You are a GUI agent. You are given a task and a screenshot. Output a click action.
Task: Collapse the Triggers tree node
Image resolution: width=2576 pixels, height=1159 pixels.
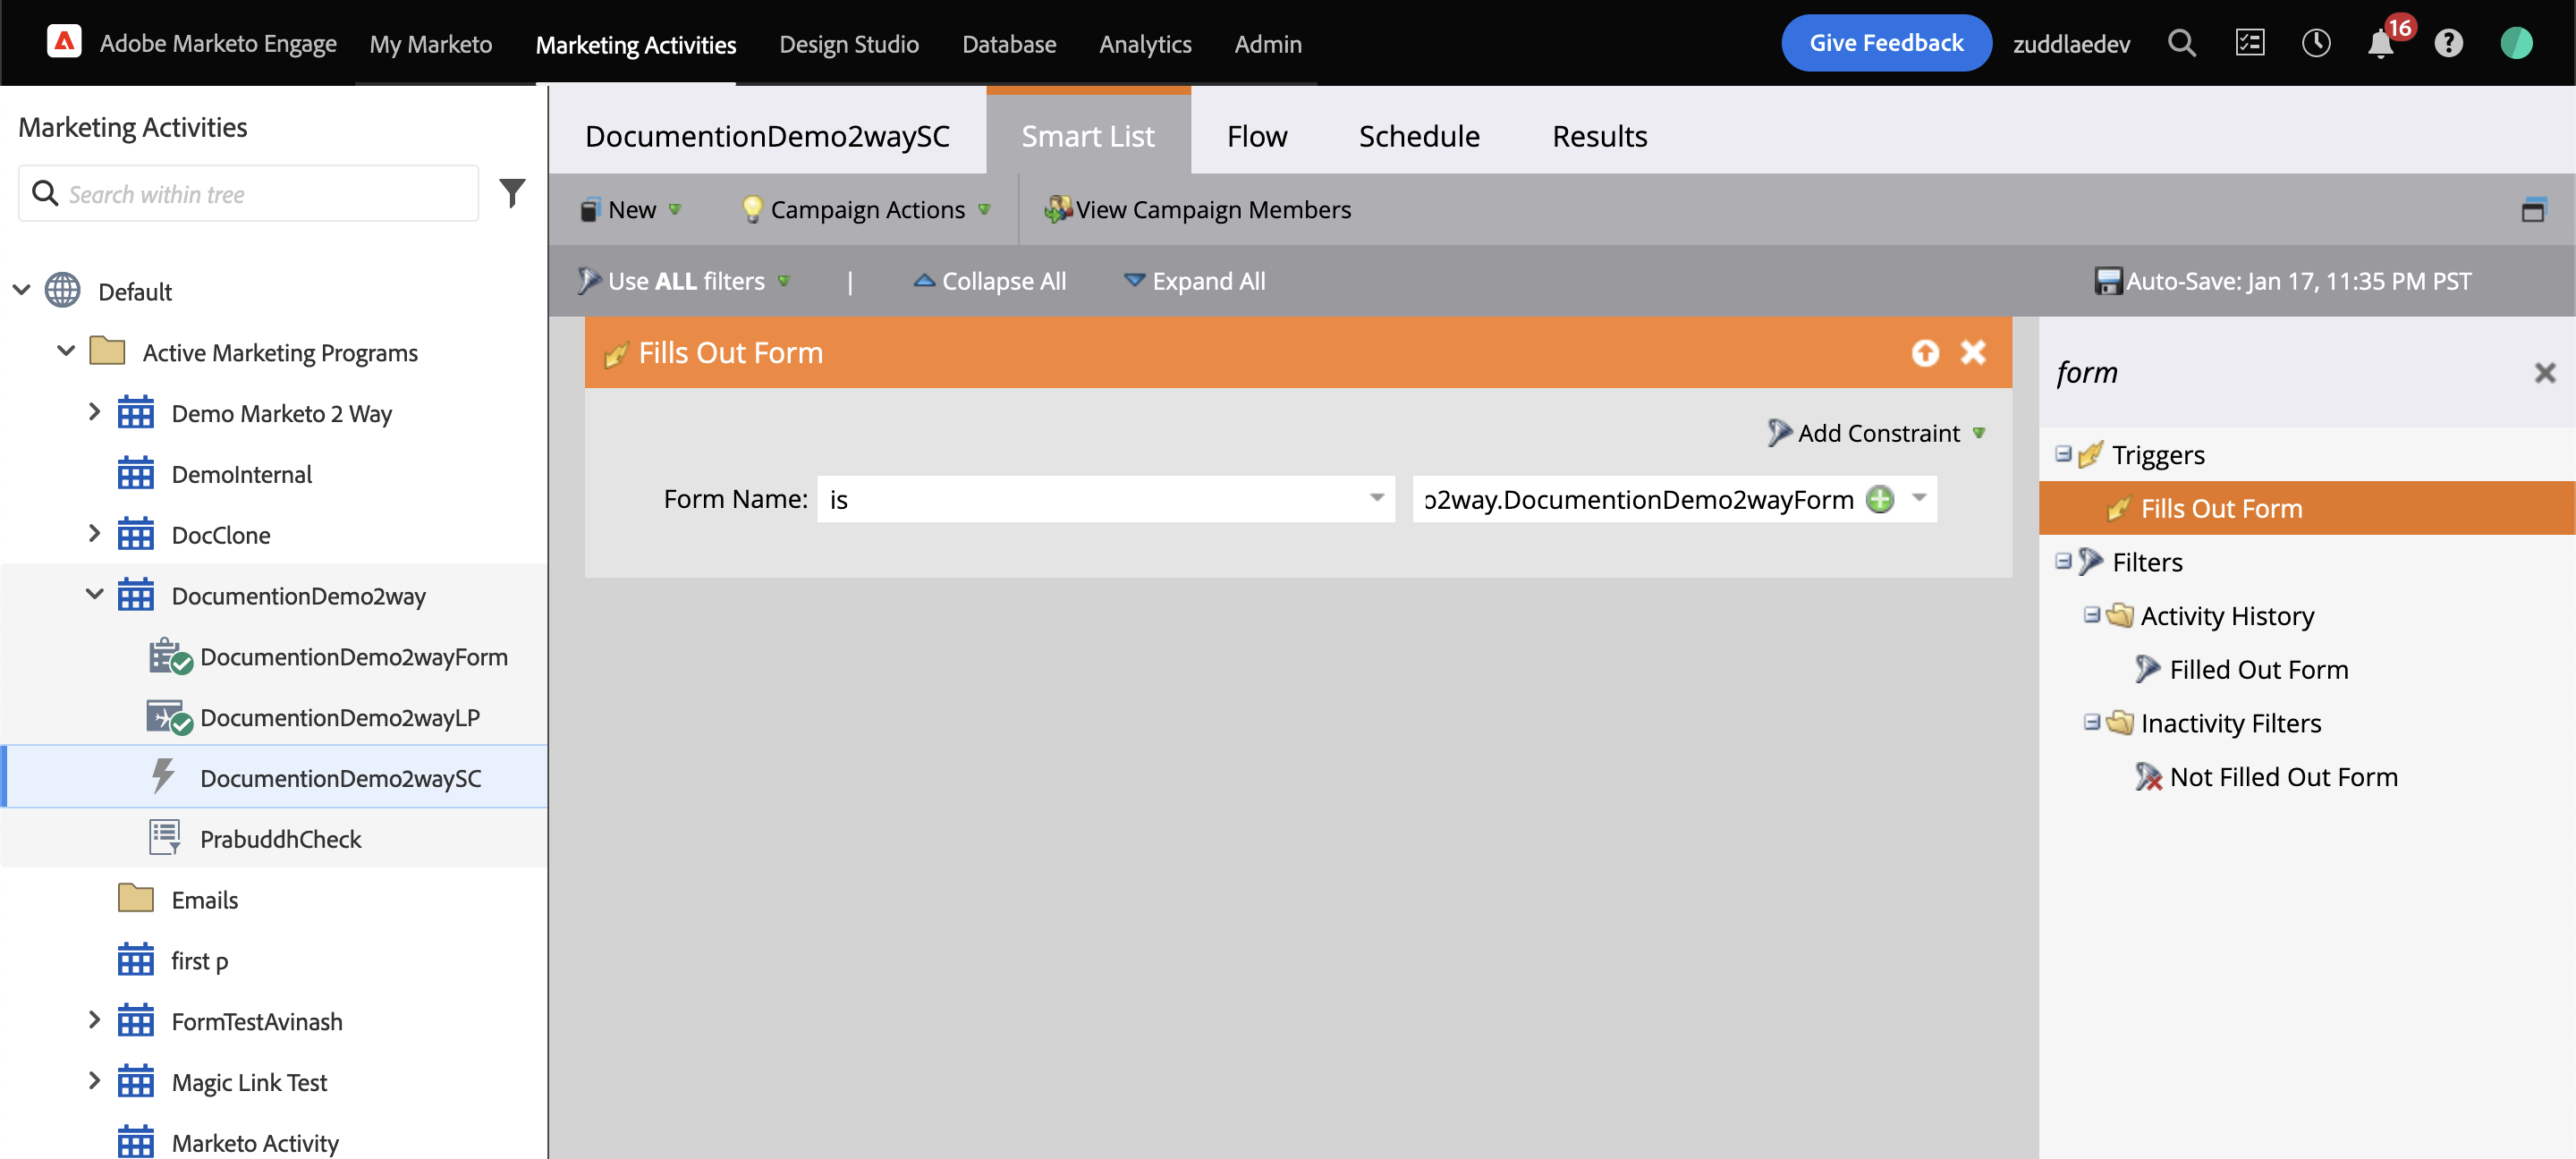[x=2063, y=454]
